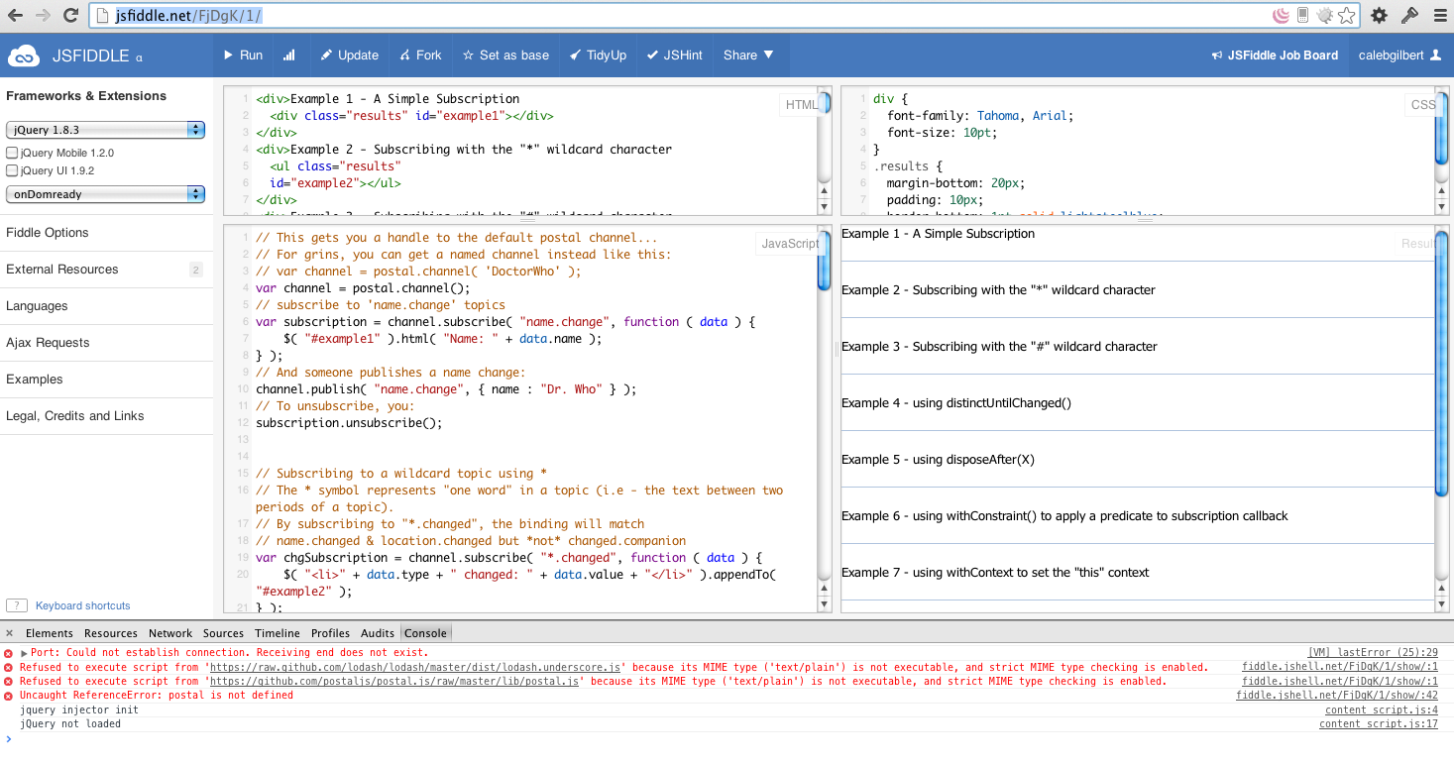Image resolution: width=1454 pixels, height=764 pixels.
Task: Open content_script.js:17 source link
Action: (1378, 724)
